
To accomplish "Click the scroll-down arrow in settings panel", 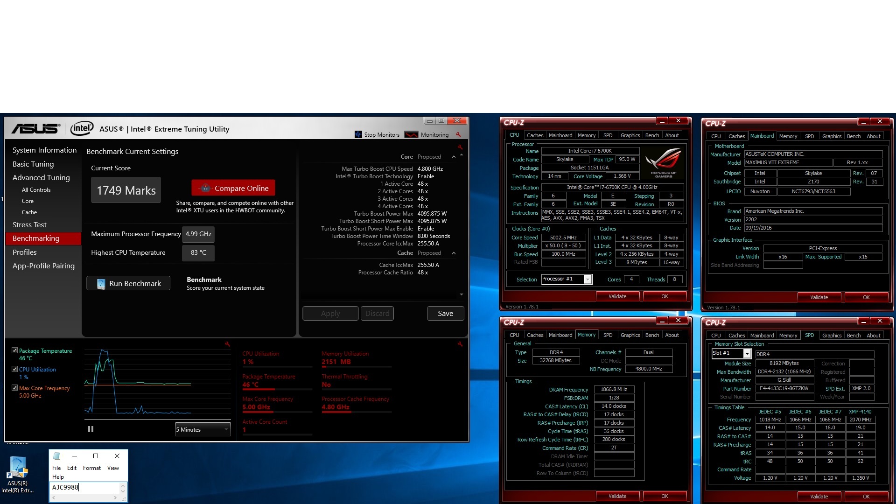I will (462, 294).
